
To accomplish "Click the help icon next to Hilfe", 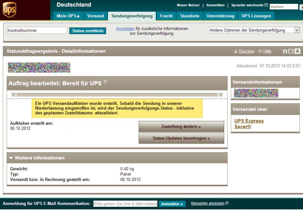I will tap(260, 52).
